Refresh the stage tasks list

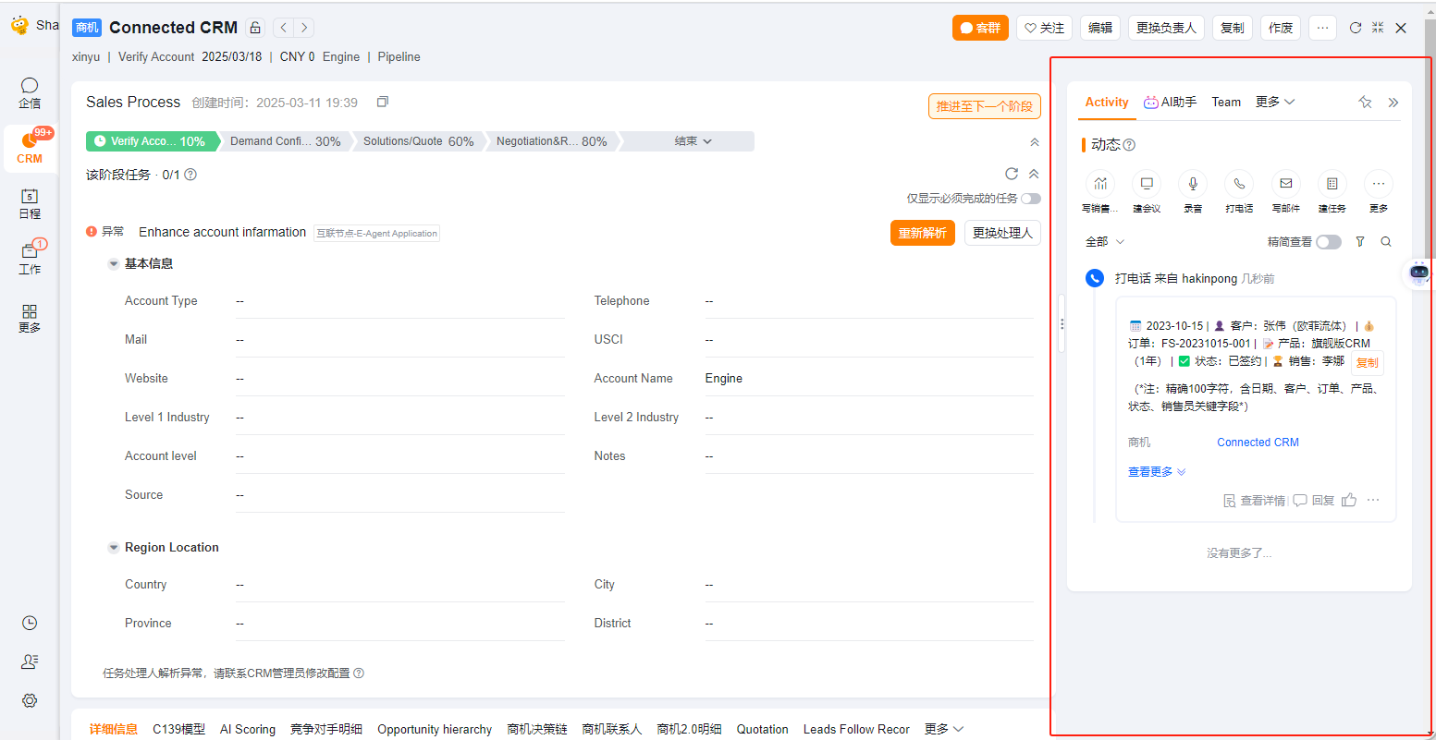(x=1012, y=174)
